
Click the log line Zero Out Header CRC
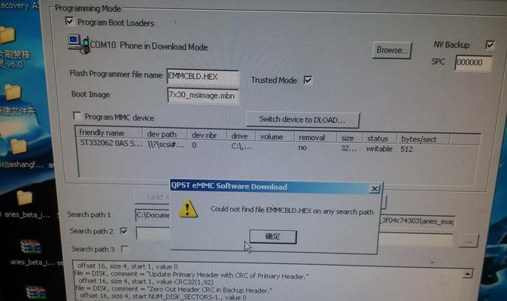[x=174, y=289]
